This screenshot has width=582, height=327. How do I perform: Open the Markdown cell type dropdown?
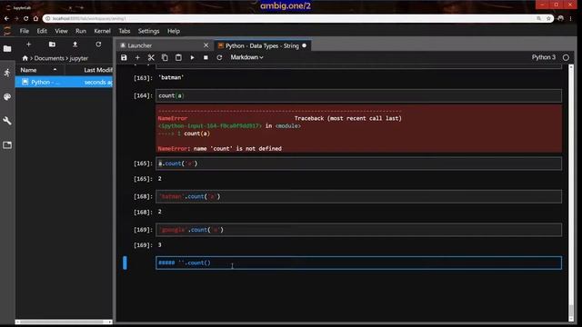(246, 57)
